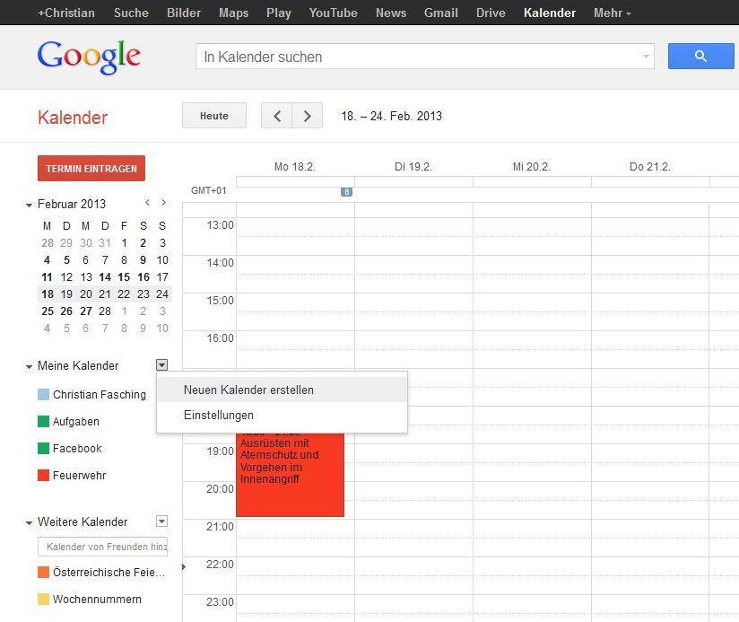The image size is (739, 622).
Task: Select Neuen Kalender erstellen menu entry
Action: point(282,390)
